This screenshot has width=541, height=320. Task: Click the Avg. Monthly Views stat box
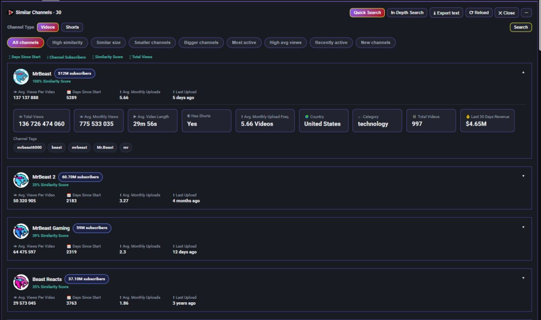[99, 120]
